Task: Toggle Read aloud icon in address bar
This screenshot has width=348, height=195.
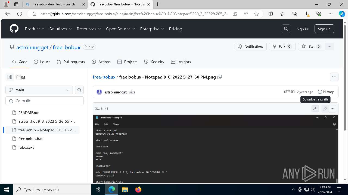Action: tap(246, 14)
